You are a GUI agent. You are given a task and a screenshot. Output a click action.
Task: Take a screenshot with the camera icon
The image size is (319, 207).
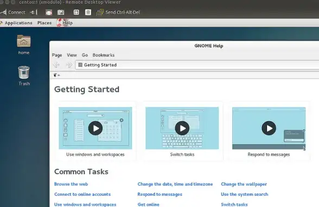click(x=61, y=12)
